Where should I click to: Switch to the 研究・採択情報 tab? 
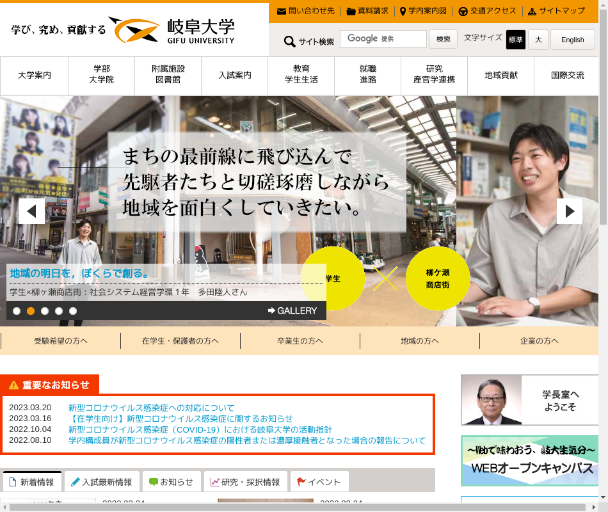246,481
